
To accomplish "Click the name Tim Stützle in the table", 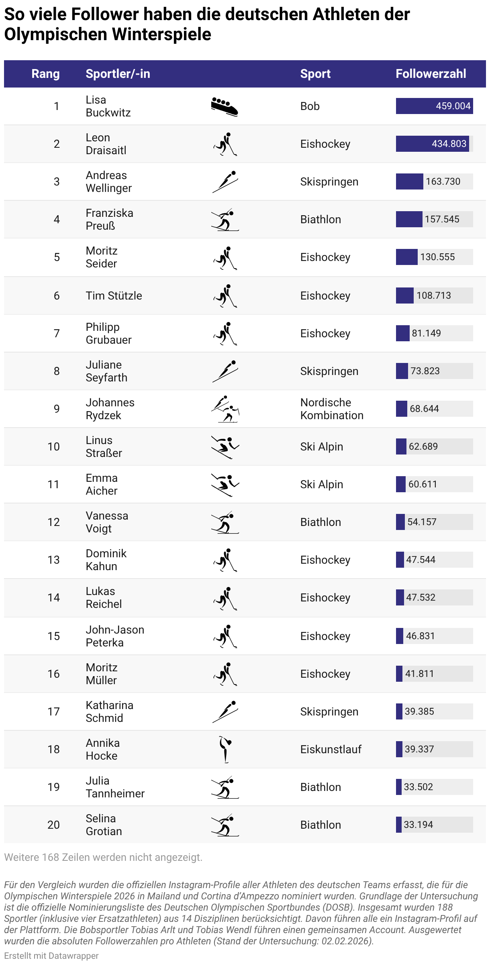I will coord(114,296).
